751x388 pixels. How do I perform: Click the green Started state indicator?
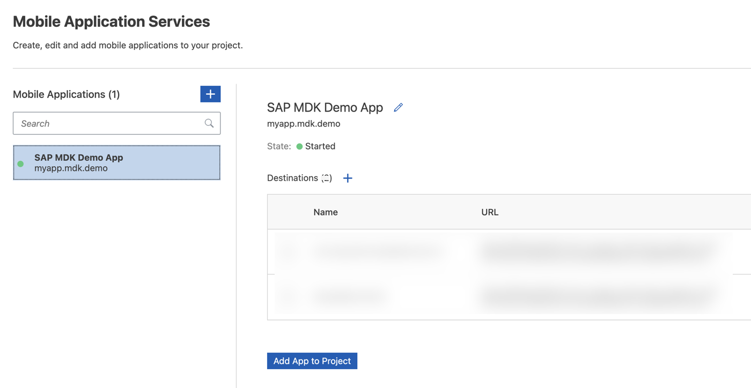(299, 146)
